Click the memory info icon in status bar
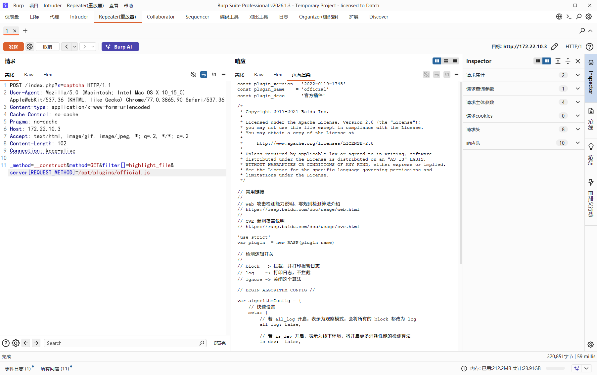Image resolution: width=597 pixels, height=375 pixels. pos(464,368)
